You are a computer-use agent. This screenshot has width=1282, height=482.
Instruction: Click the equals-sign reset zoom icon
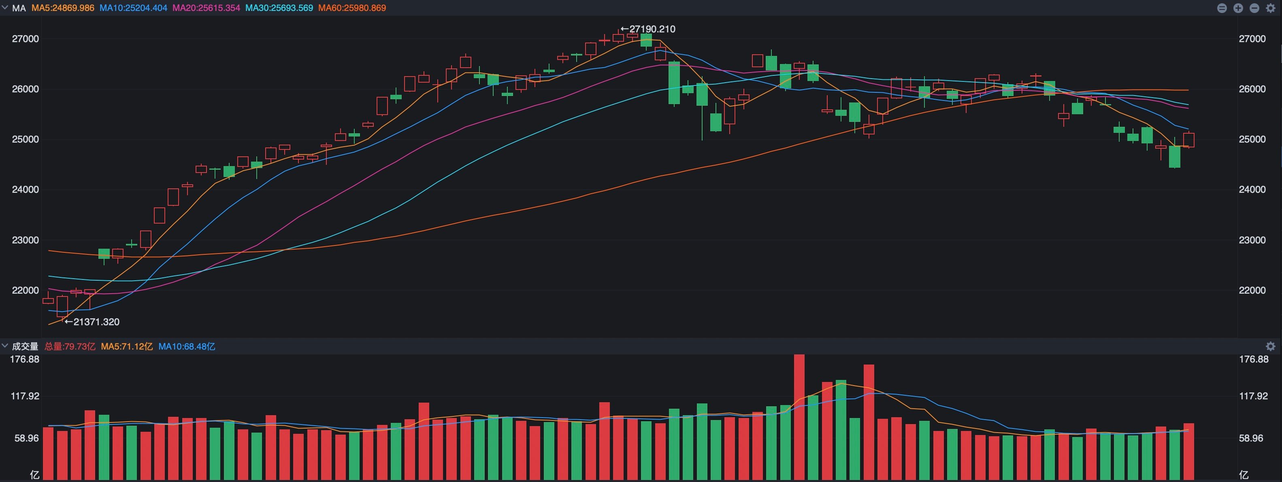tap(1222, 8)
